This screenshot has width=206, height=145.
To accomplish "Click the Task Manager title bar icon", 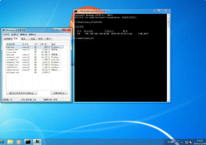I will [3, 30].
